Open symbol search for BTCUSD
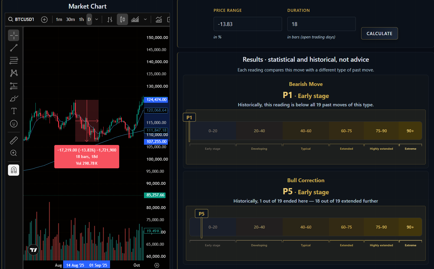434x269 pixels. click(21, 19)
